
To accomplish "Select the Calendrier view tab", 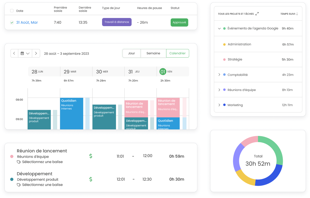I will 177,53.
